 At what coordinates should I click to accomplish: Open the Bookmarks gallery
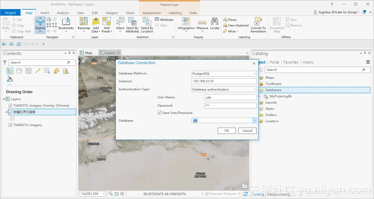[66, 25]
